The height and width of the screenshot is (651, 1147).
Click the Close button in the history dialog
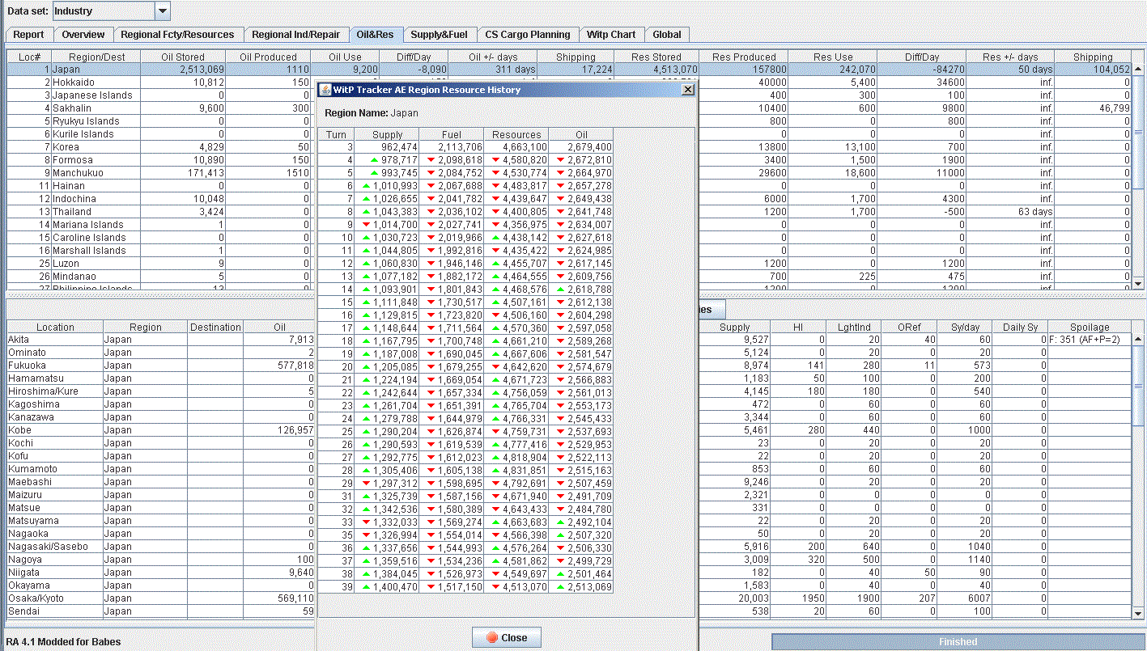506,637
